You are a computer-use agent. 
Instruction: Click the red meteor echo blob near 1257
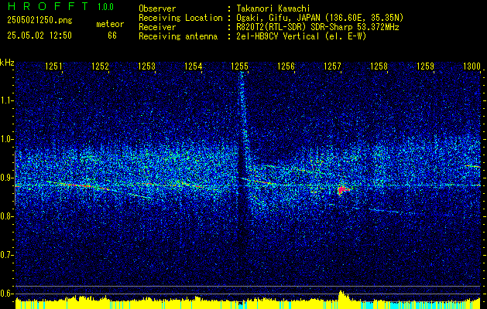[x=342, y=190]
